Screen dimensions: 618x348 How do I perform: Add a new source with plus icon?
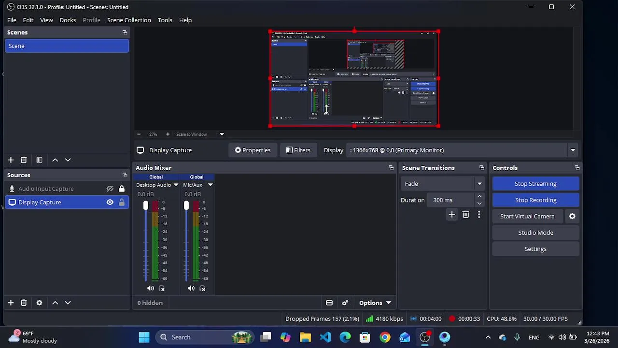click(x=11, y=303)
